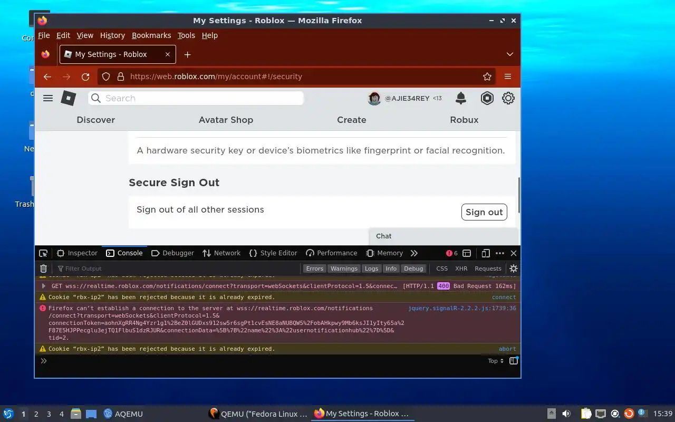Toggle the Debug filter in the console
This screenshot has width=675, height=422.
click(413, 268)
